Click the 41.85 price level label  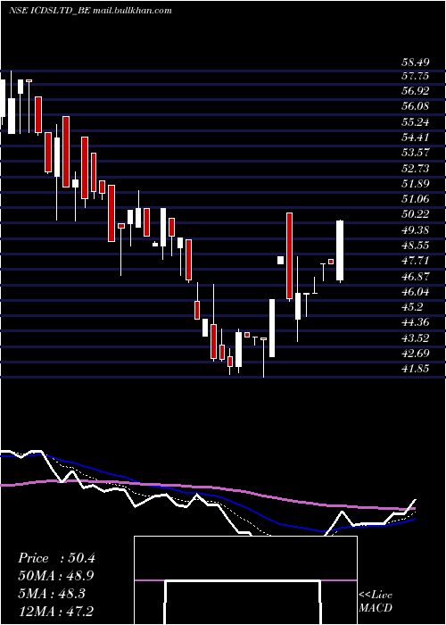click(415, 369)
